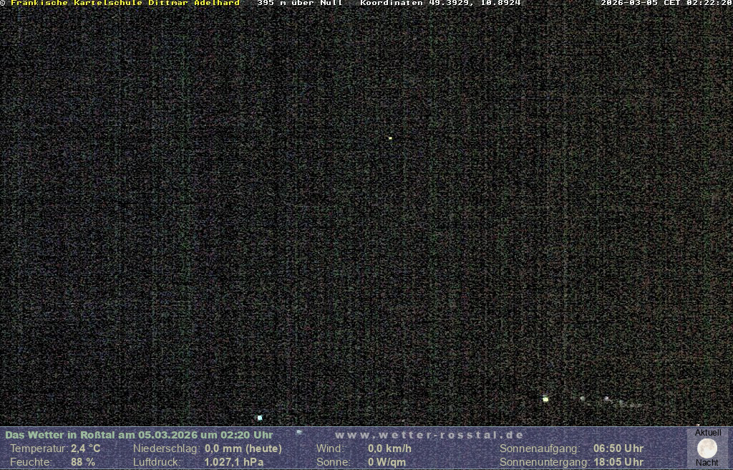Click the cyan light at bottom of image
Screen dimensions: 733x470
(x=260, y=417)
